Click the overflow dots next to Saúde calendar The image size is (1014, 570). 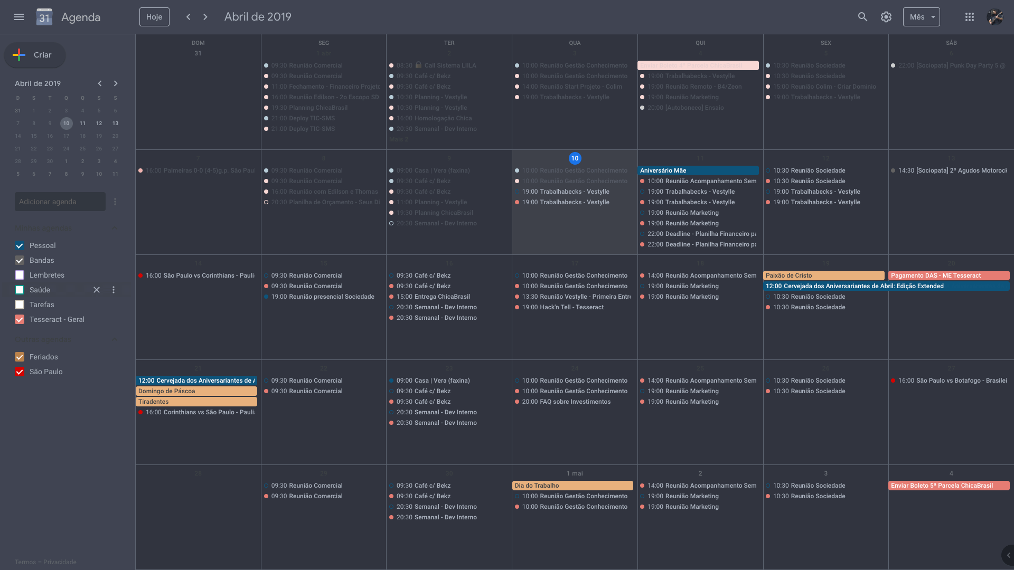tap(113, 290)
